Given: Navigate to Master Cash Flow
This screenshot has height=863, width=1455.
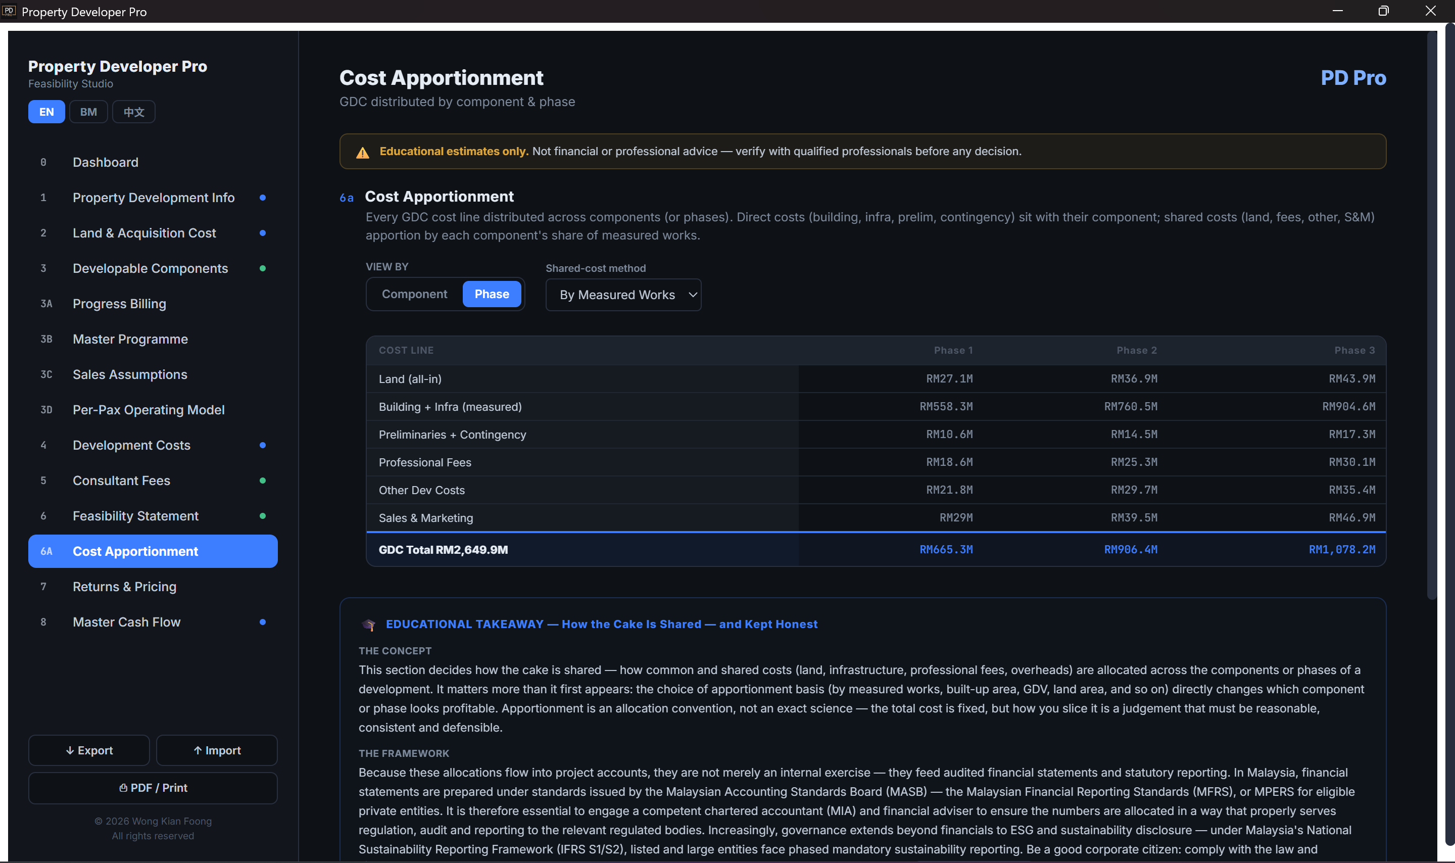Looking at the screenshot, I should tap(153, 622).
